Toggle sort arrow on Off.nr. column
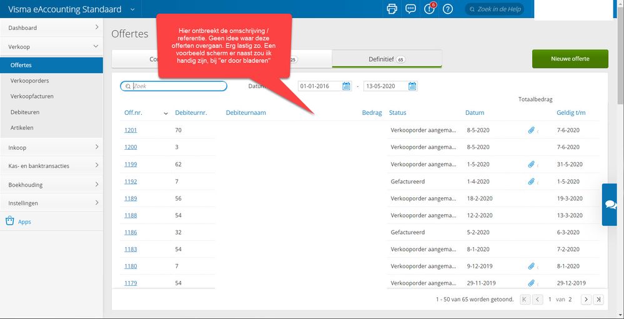This screenshot has height=319, width=624. click(166, 114)
